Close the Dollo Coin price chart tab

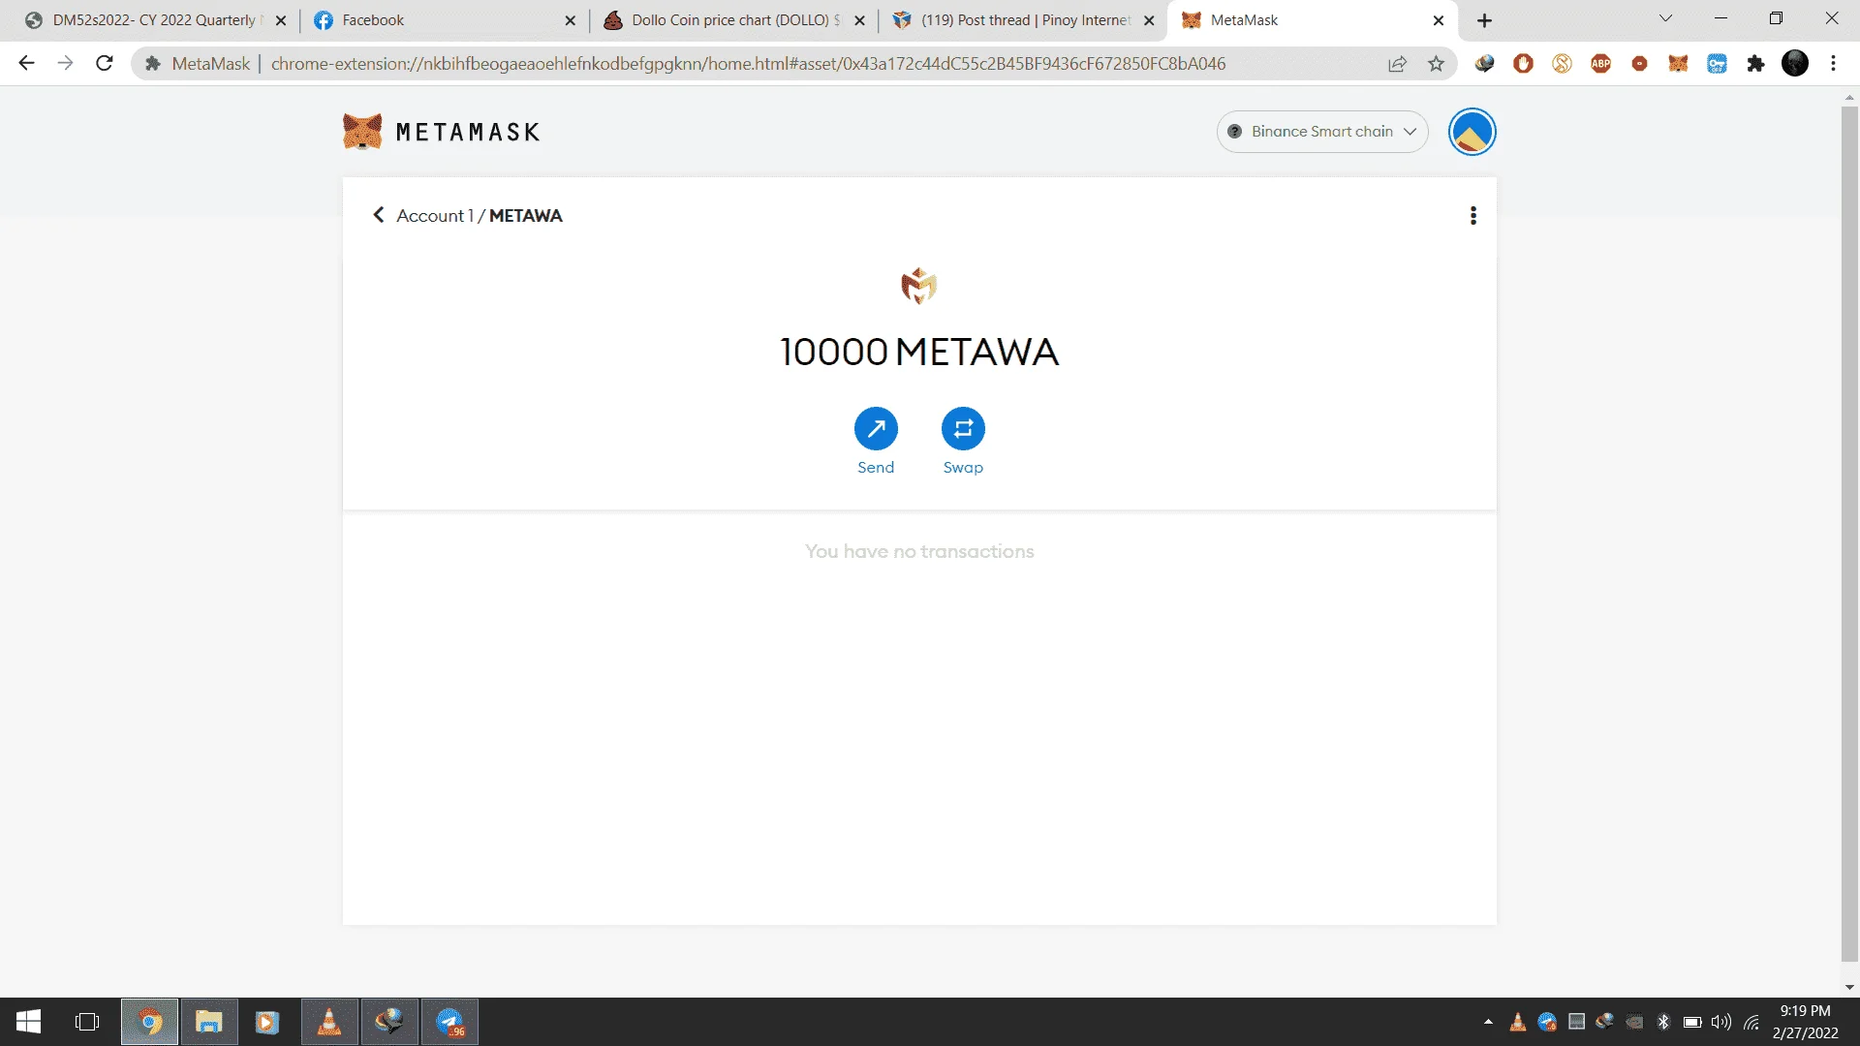859,20
